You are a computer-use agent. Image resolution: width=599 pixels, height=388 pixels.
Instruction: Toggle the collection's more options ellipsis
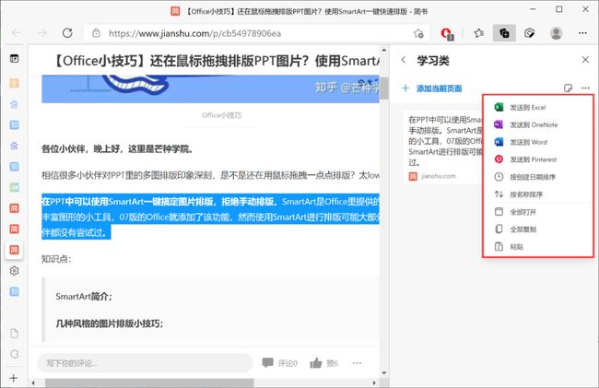[x=585, y=88]
